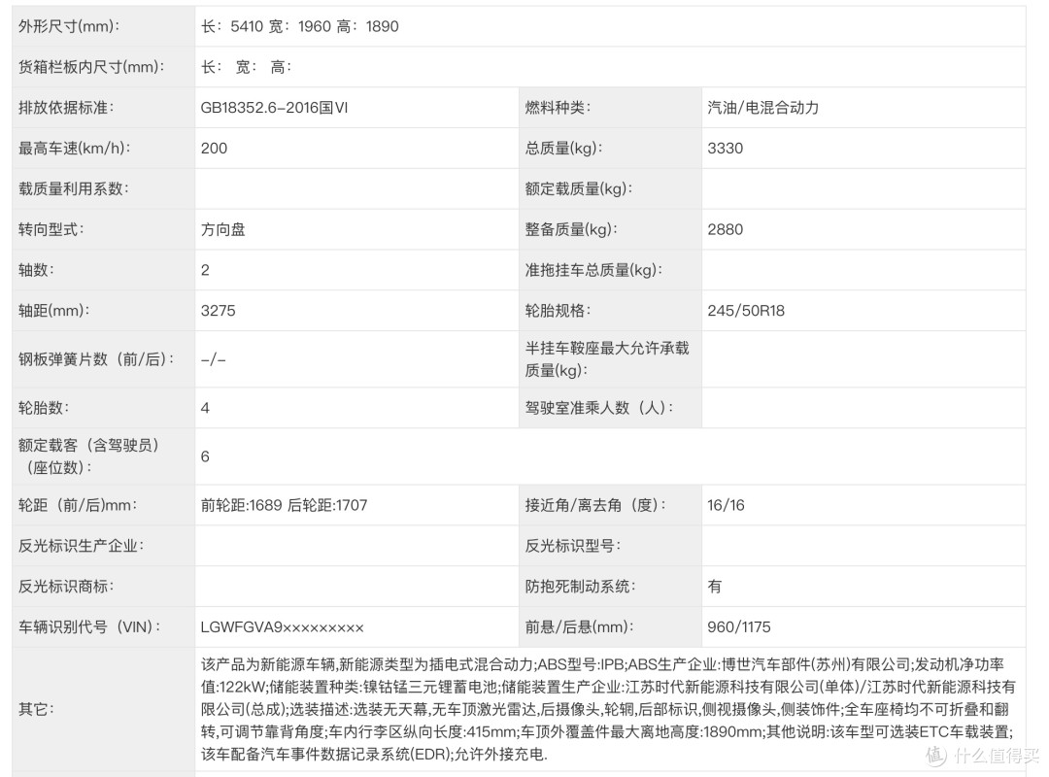This screenshot has height=777, width=1049.
Task: Click the 前悬/后悬(mm) label
Action: (579, 627)
